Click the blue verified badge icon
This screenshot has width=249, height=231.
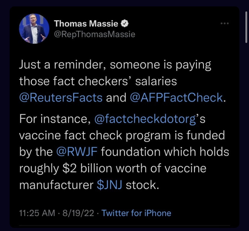(125, 23)
